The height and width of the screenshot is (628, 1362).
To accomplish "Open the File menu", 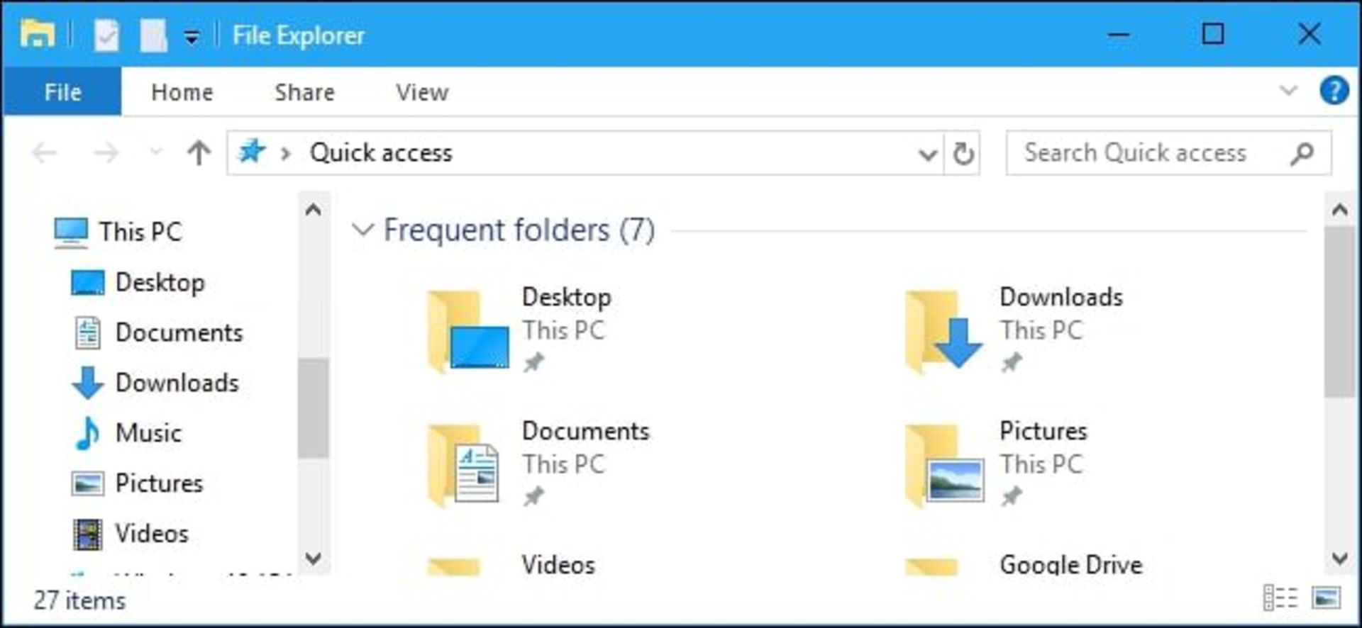I will pos(62,91).
